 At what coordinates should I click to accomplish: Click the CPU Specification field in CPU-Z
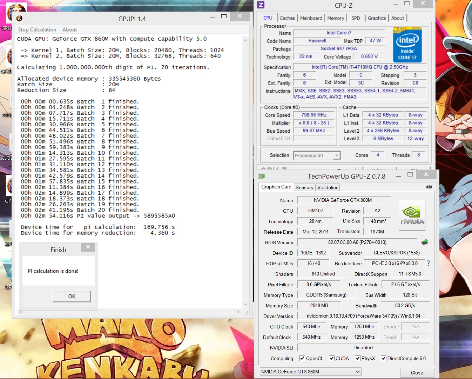[x=360, y=67]
